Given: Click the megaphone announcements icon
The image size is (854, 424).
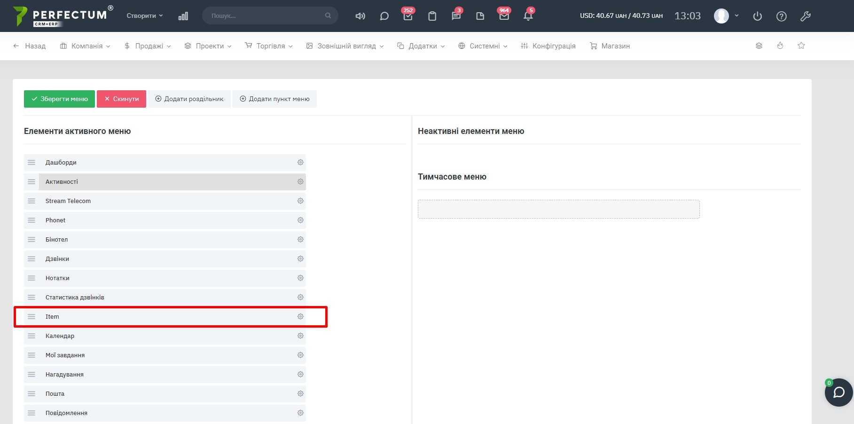Looking at the screenshot, I should coord(360,16).
